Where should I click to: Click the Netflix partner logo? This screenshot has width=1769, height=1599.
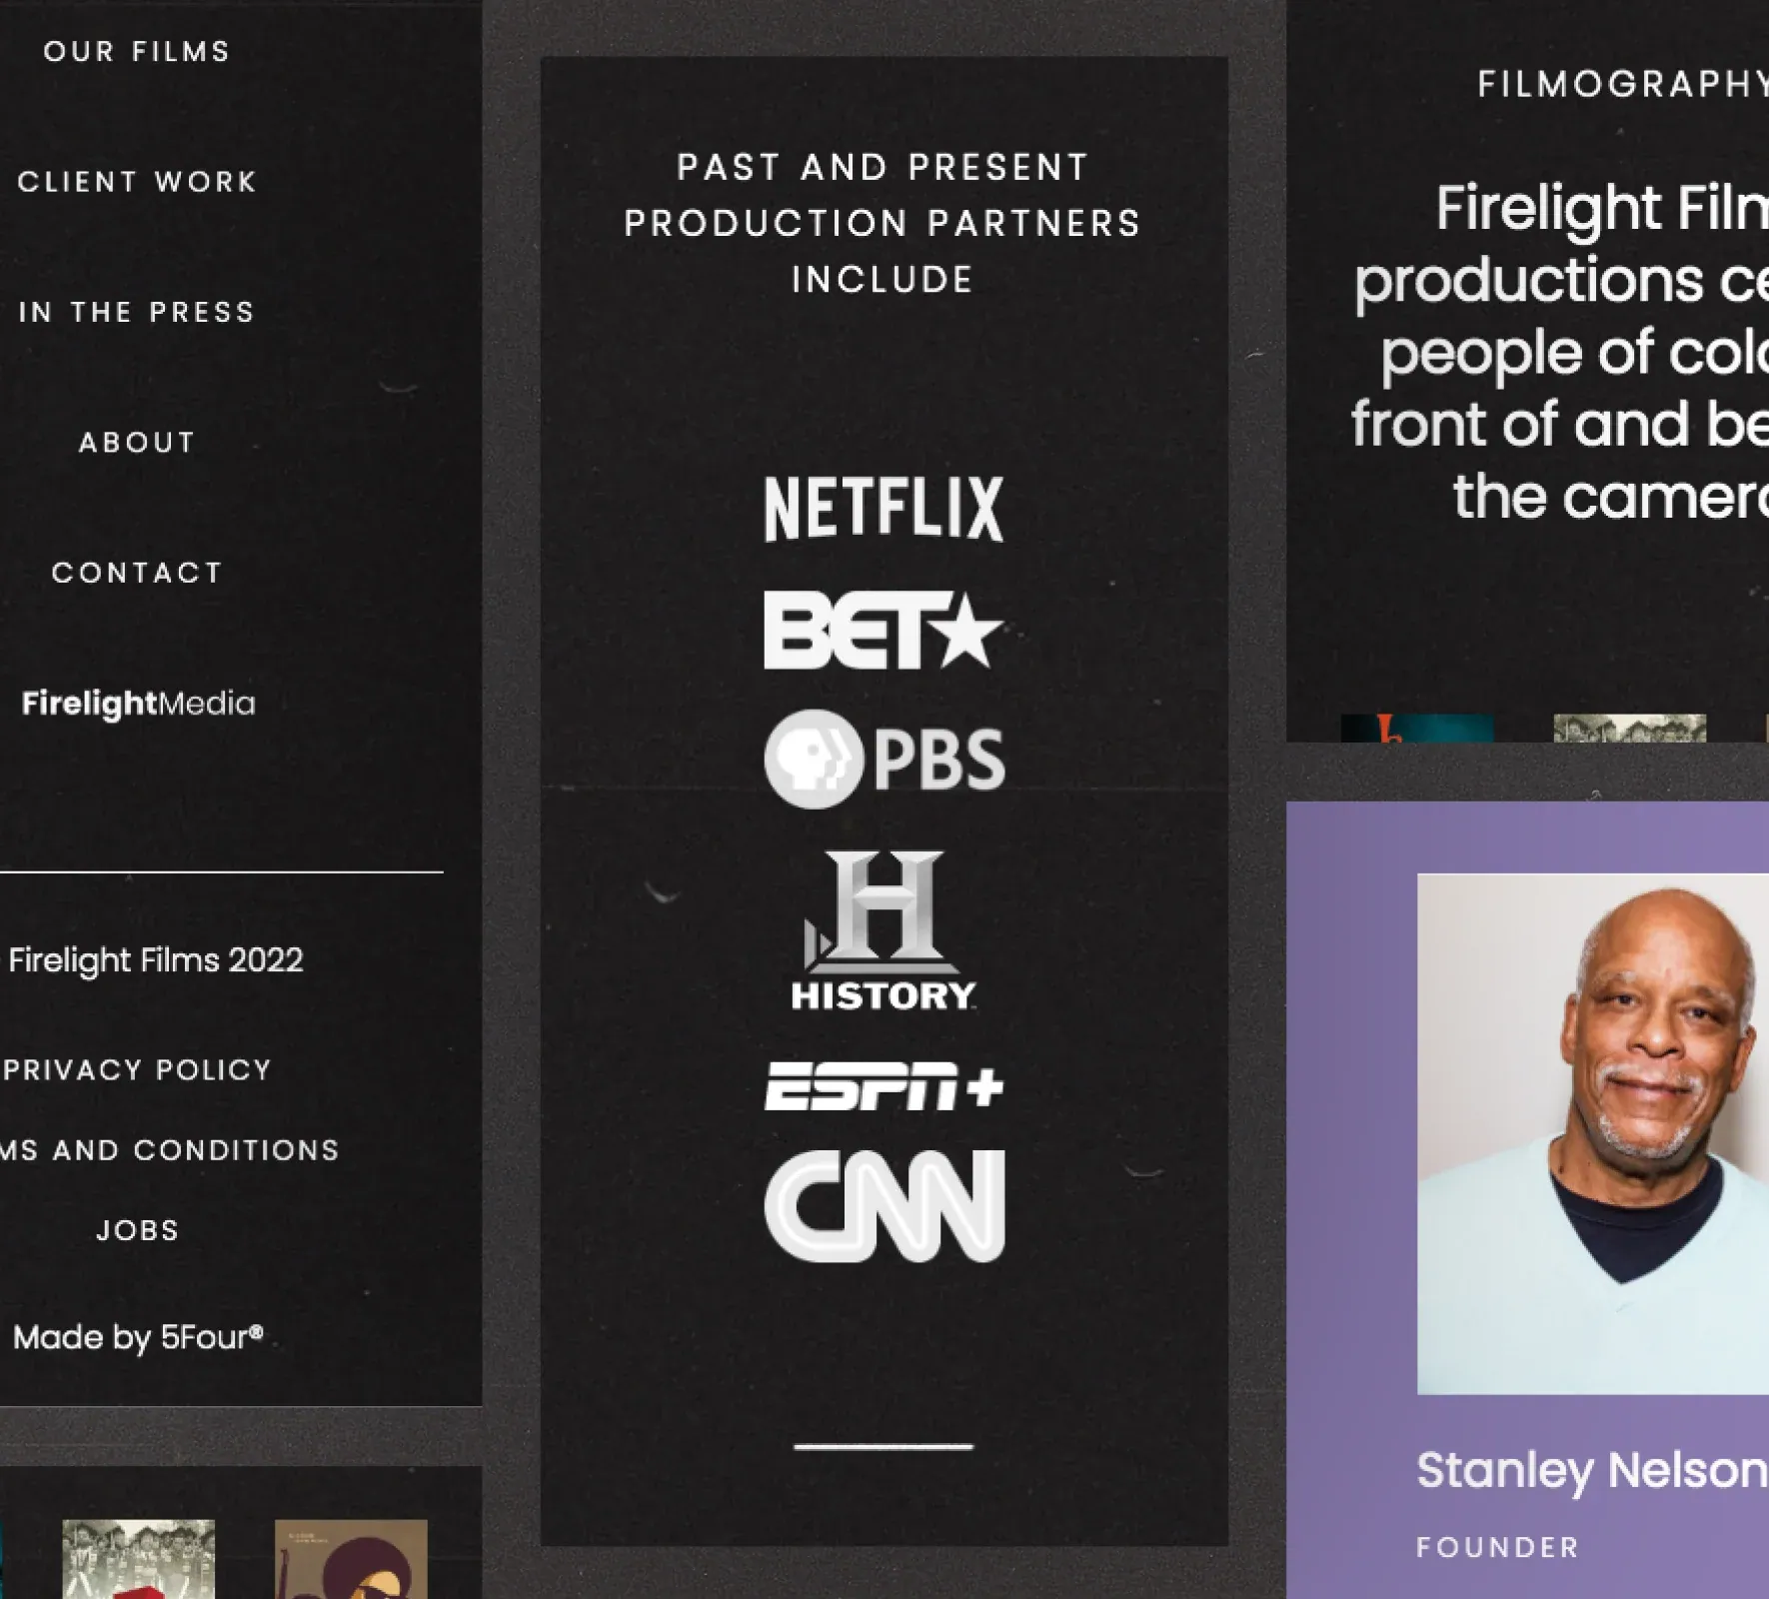click(x=884, y=509)
